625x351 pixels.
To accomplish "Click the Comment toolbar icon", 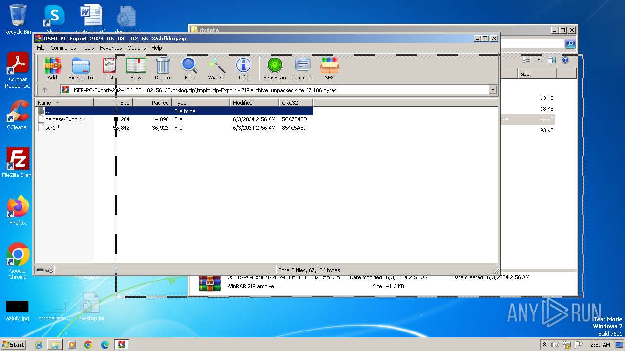I will click(302, 68).
